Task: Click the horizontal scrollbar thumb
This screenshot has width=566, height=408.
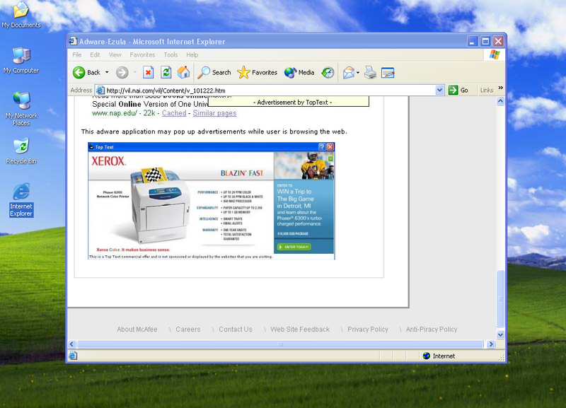Action: [280, 344]
